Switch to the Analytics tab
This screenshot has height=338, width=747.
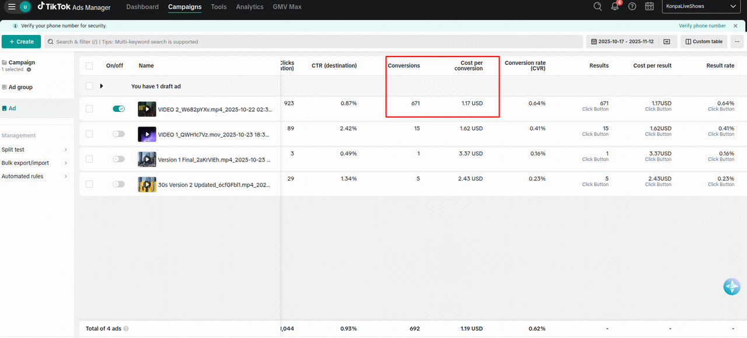coord(249,7)
